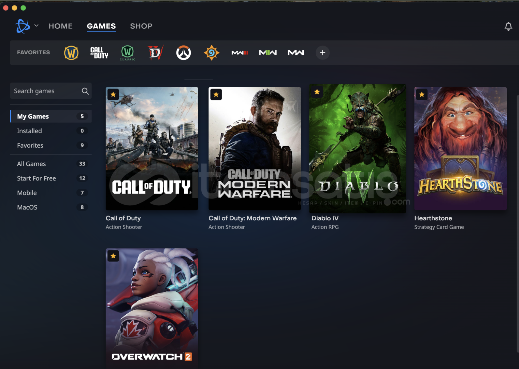519x369 pixels.
Task: Select the MacOS games category
Action: [51, 207]
